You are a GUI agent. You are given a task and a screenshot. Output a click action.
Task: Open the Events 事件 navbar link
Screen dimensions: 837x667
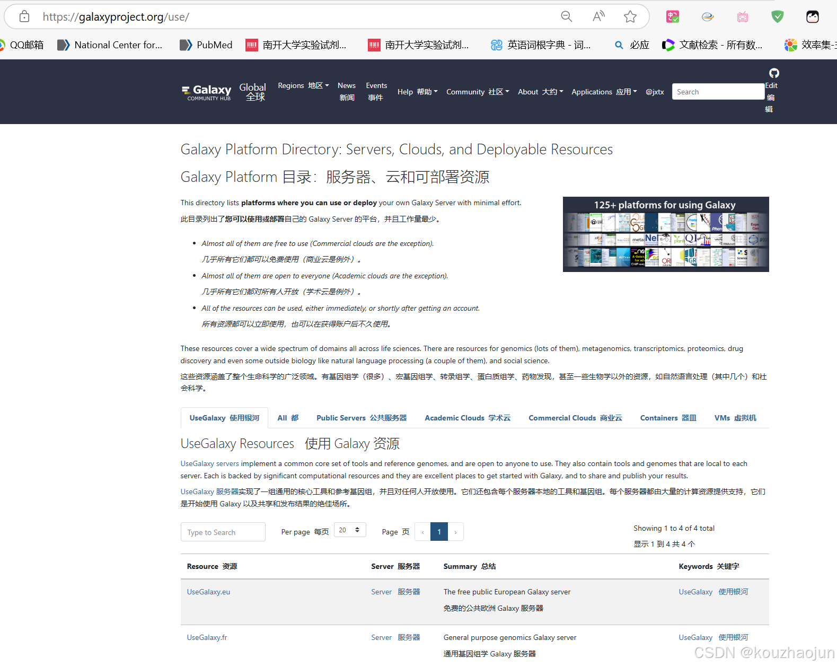pyautogui.click(x=376, y=91)
